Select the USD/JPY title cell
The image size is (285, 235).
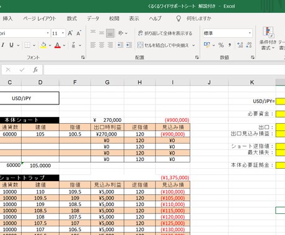pyautogui.click(x=29, y=98)
